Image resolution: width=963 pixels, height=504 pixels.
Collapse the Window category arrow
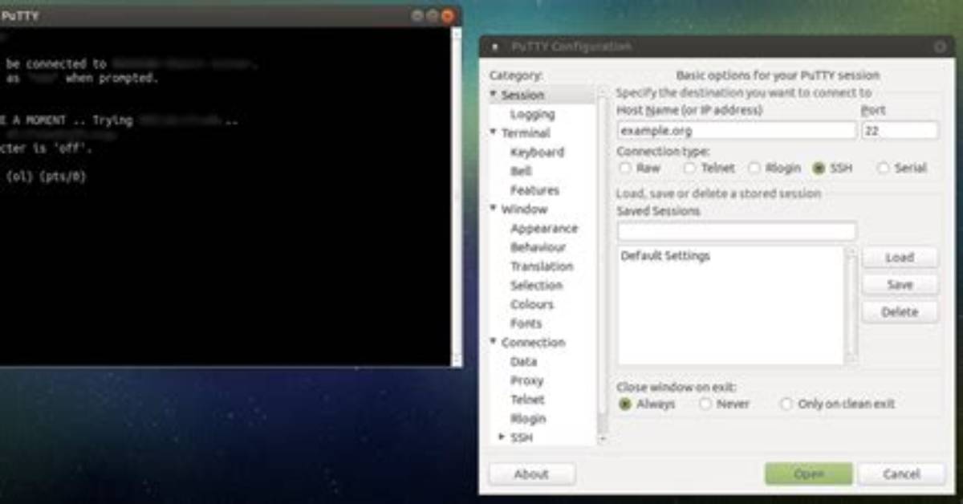click(x=494, y=209)
